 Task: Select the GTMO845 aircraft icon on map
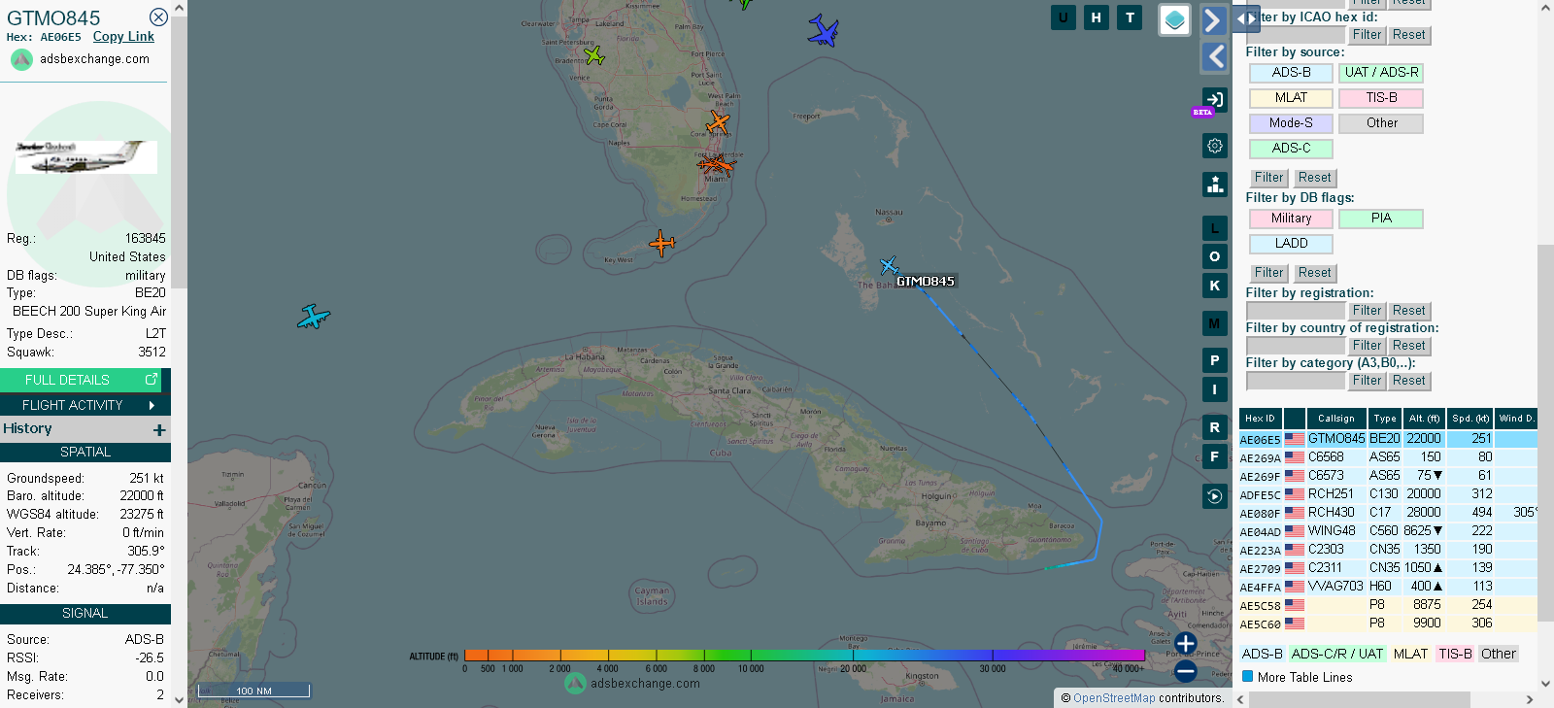coord(889,265)
